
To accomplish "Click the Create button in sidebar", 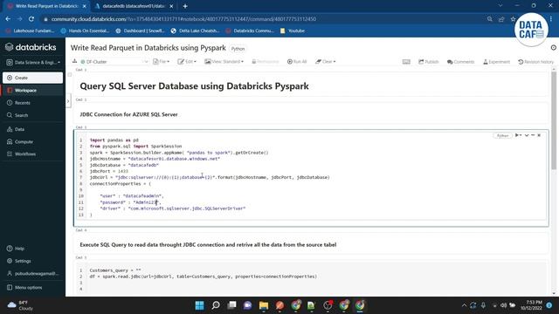I will [32, 78].
